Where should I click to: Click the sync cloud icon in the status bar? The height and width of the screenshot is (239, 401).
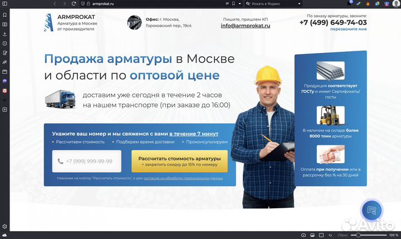4,235
